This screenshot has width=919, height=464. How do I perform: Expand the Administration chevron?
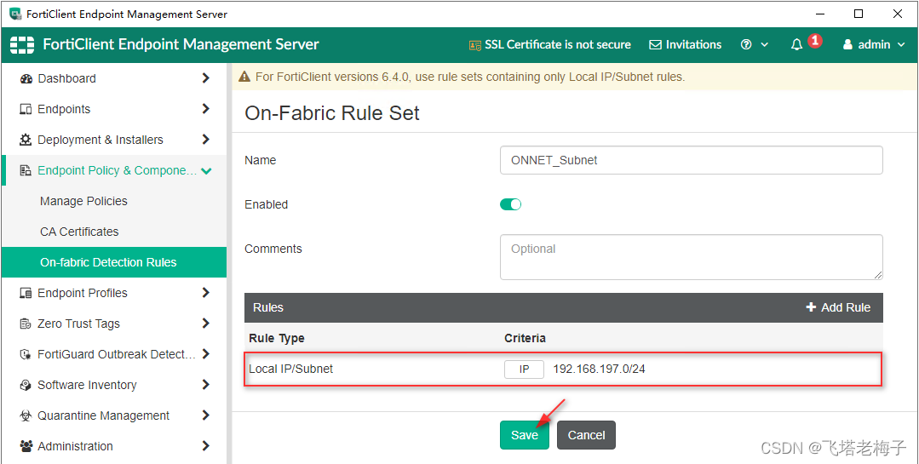tap(206, 445)
